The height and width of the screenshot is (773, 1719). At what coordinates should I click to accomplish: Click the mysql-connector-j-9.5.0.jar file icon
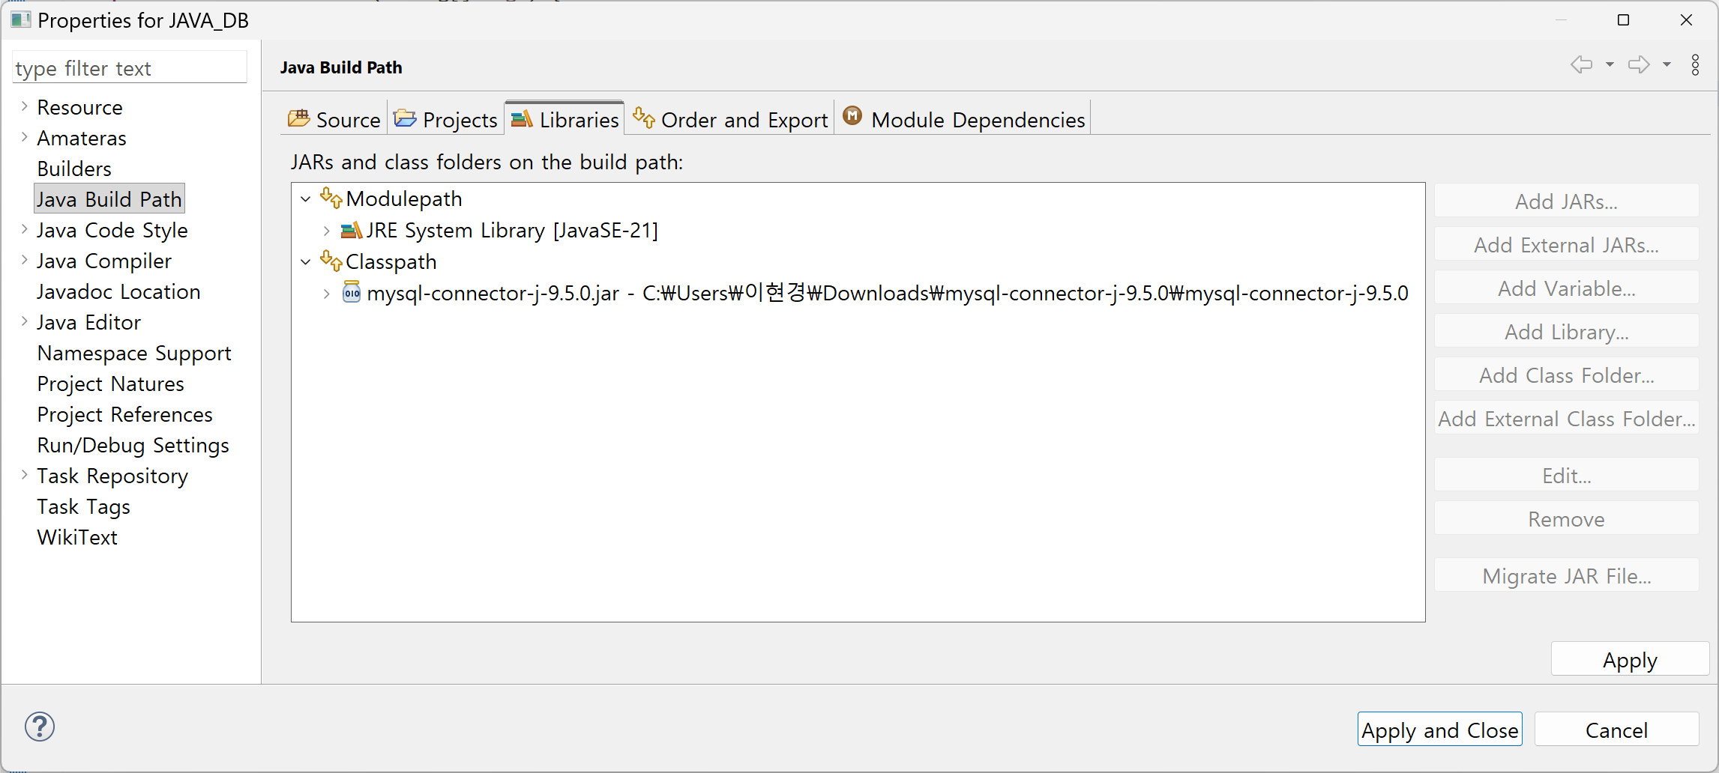[351, 293]
